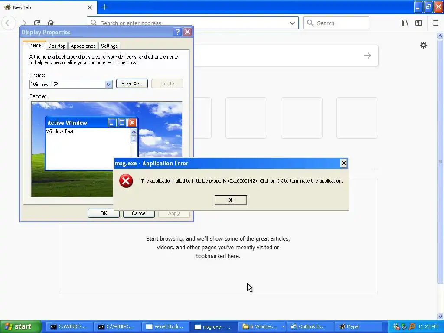
Task: Open the Mypal taskbar button
Action: [358, 326]
